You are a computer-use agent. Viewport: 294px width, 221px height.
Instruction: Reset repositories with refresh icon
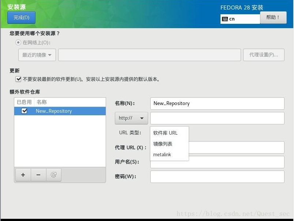point(54,175)
